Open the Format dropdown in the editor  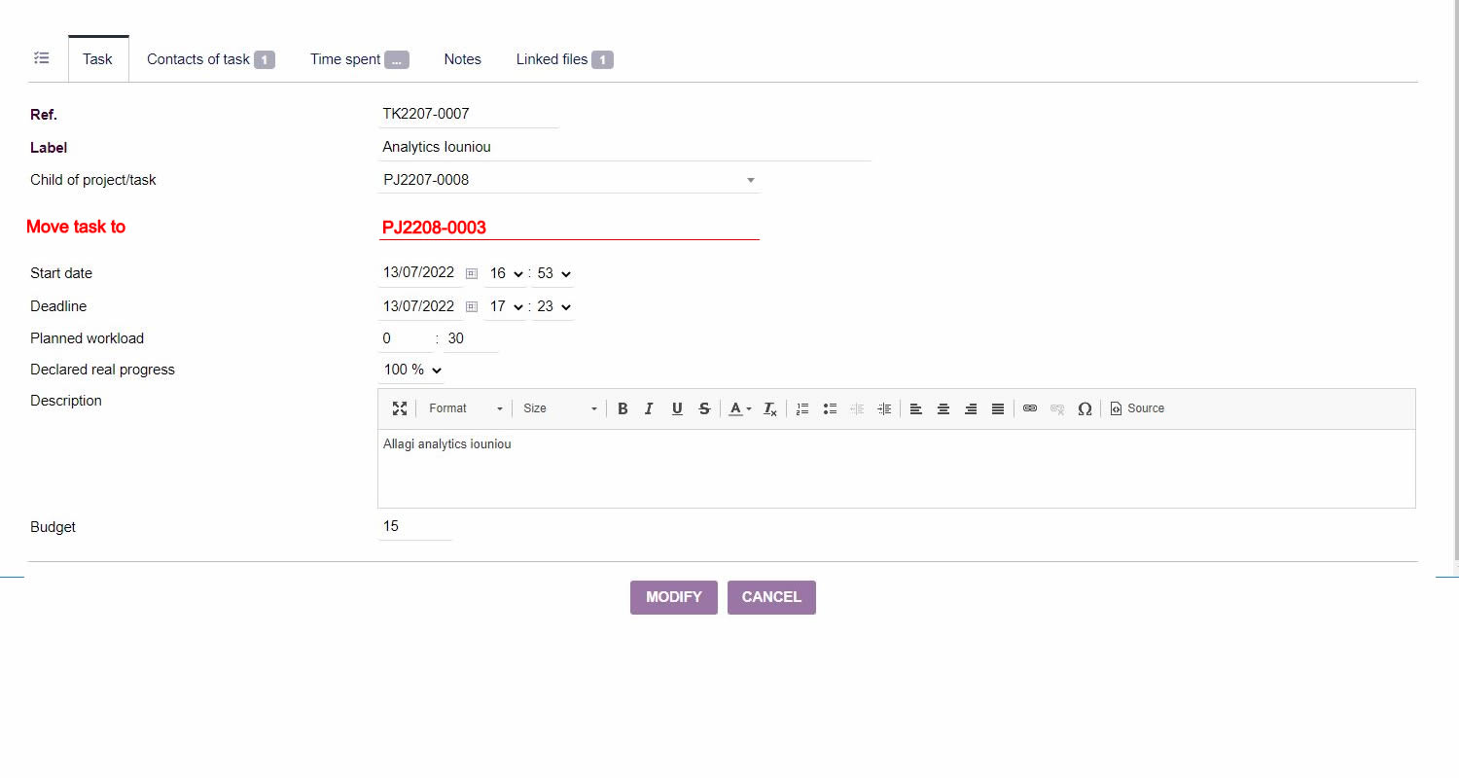tap(464, 408)
